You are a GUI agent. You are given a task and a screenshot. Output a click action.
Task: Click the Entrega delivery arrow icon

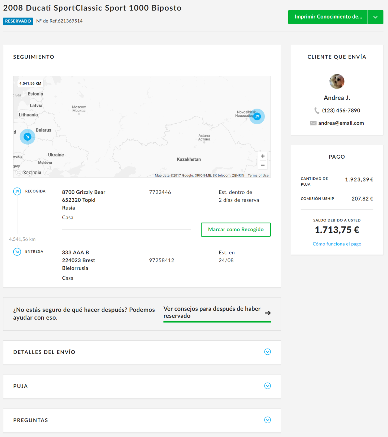pyautogui.click(x=17, y=252)
